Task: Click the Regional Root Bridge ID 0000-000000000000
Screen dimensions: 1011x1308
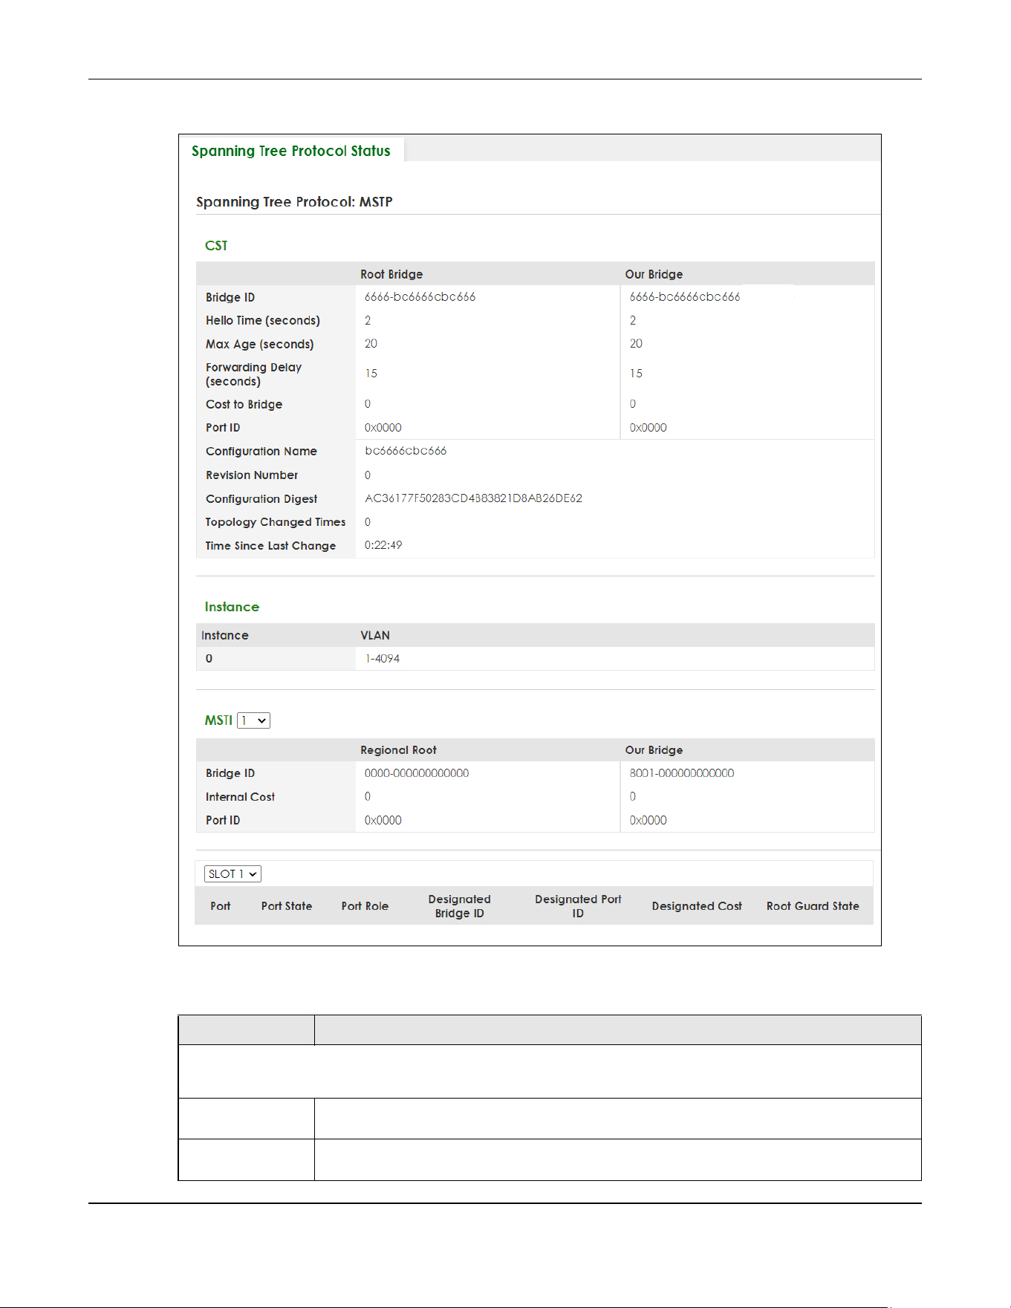Action: 417,773
